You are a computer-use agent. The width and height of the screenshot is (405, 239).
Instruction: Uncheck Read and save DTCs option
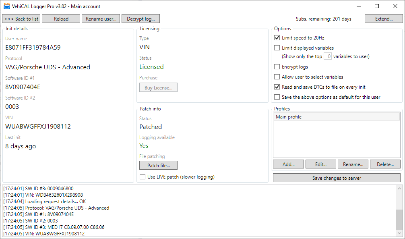[277, 87]
